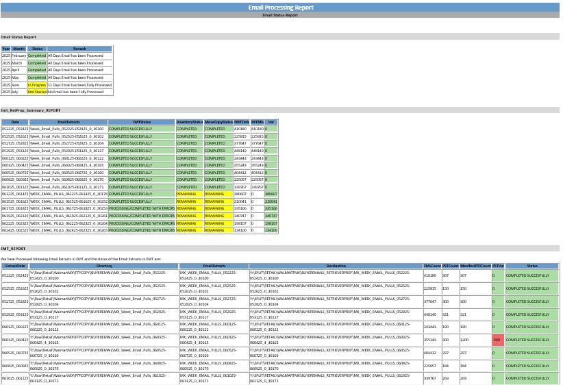Click 'COMPLETED' InventoryStatus in row 060525_060725
563x385 pixels.
tap(190, 173)
